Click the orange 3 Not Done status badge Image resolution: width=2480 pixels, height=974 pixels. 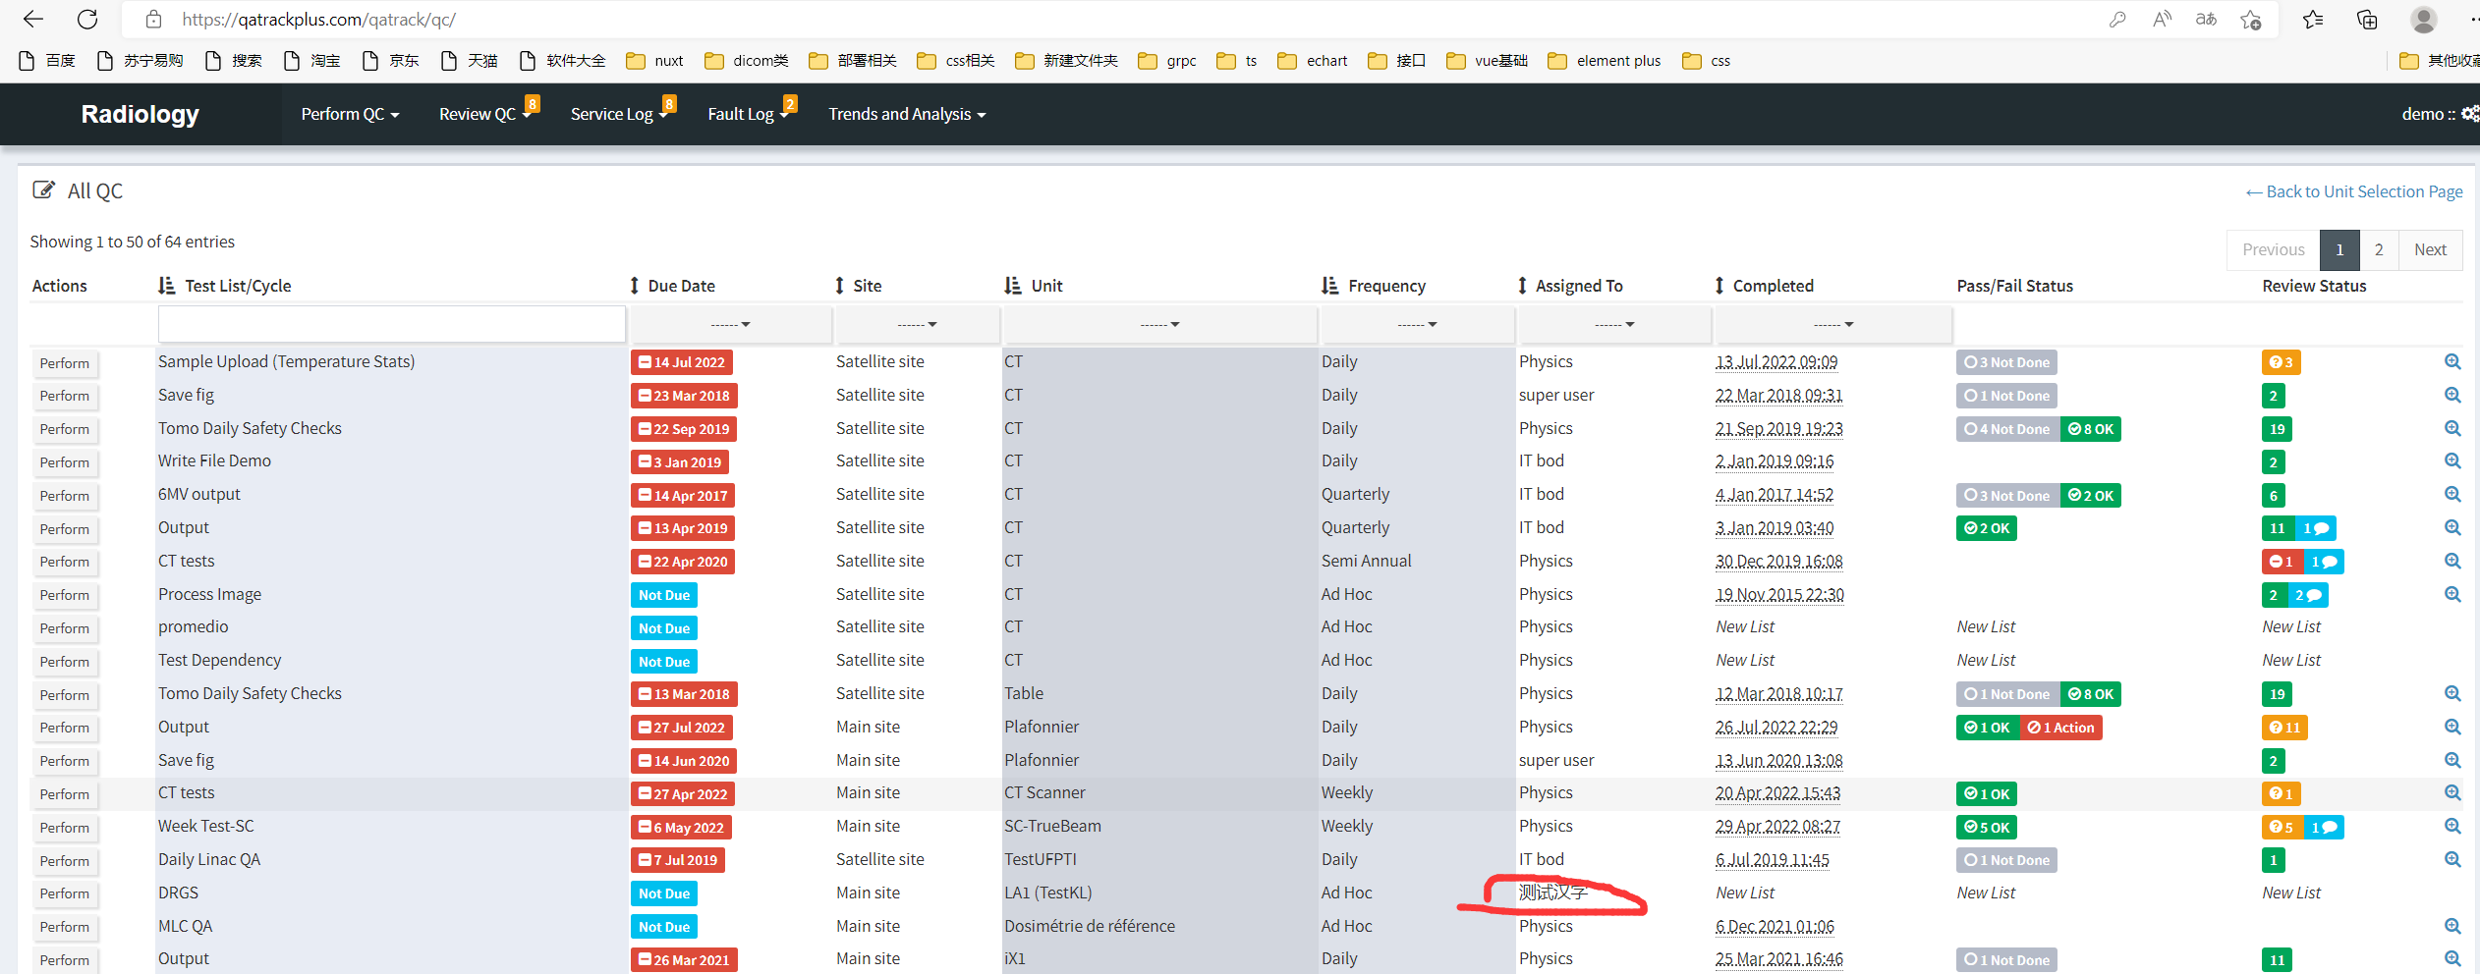click(2006, 361)
